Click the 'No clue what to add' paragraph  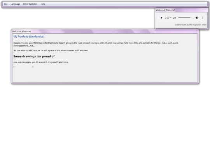51,50
